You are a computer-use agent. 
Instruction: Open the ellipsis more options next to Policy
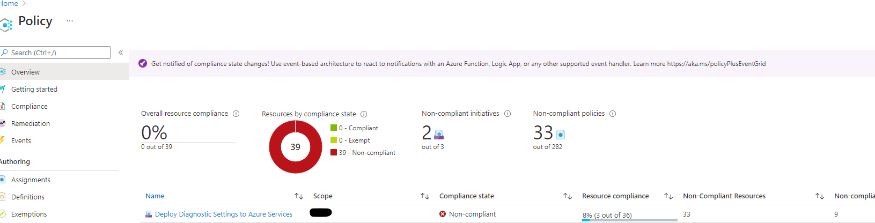70,21
